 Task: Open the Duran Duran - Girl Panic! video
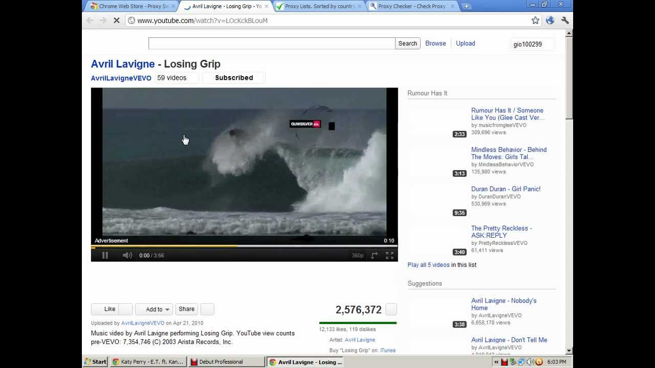(506, 189)
